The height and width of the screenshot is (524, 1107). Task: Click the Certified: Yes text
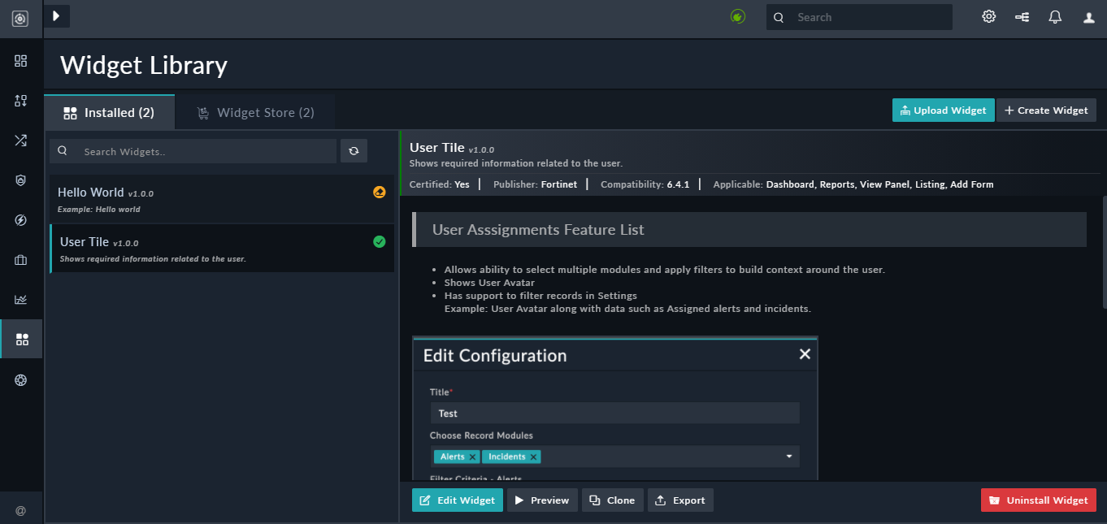pyautogui.click(x=439, y=184)
